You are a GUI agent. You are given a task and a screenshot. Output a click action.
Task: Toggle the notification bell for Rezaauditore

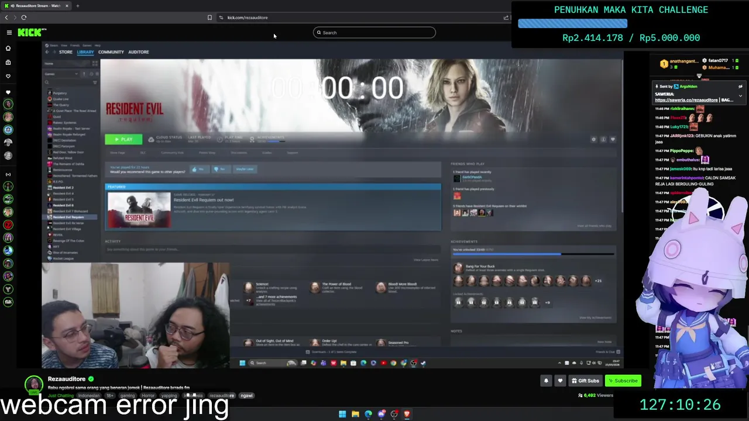[546, 381]
